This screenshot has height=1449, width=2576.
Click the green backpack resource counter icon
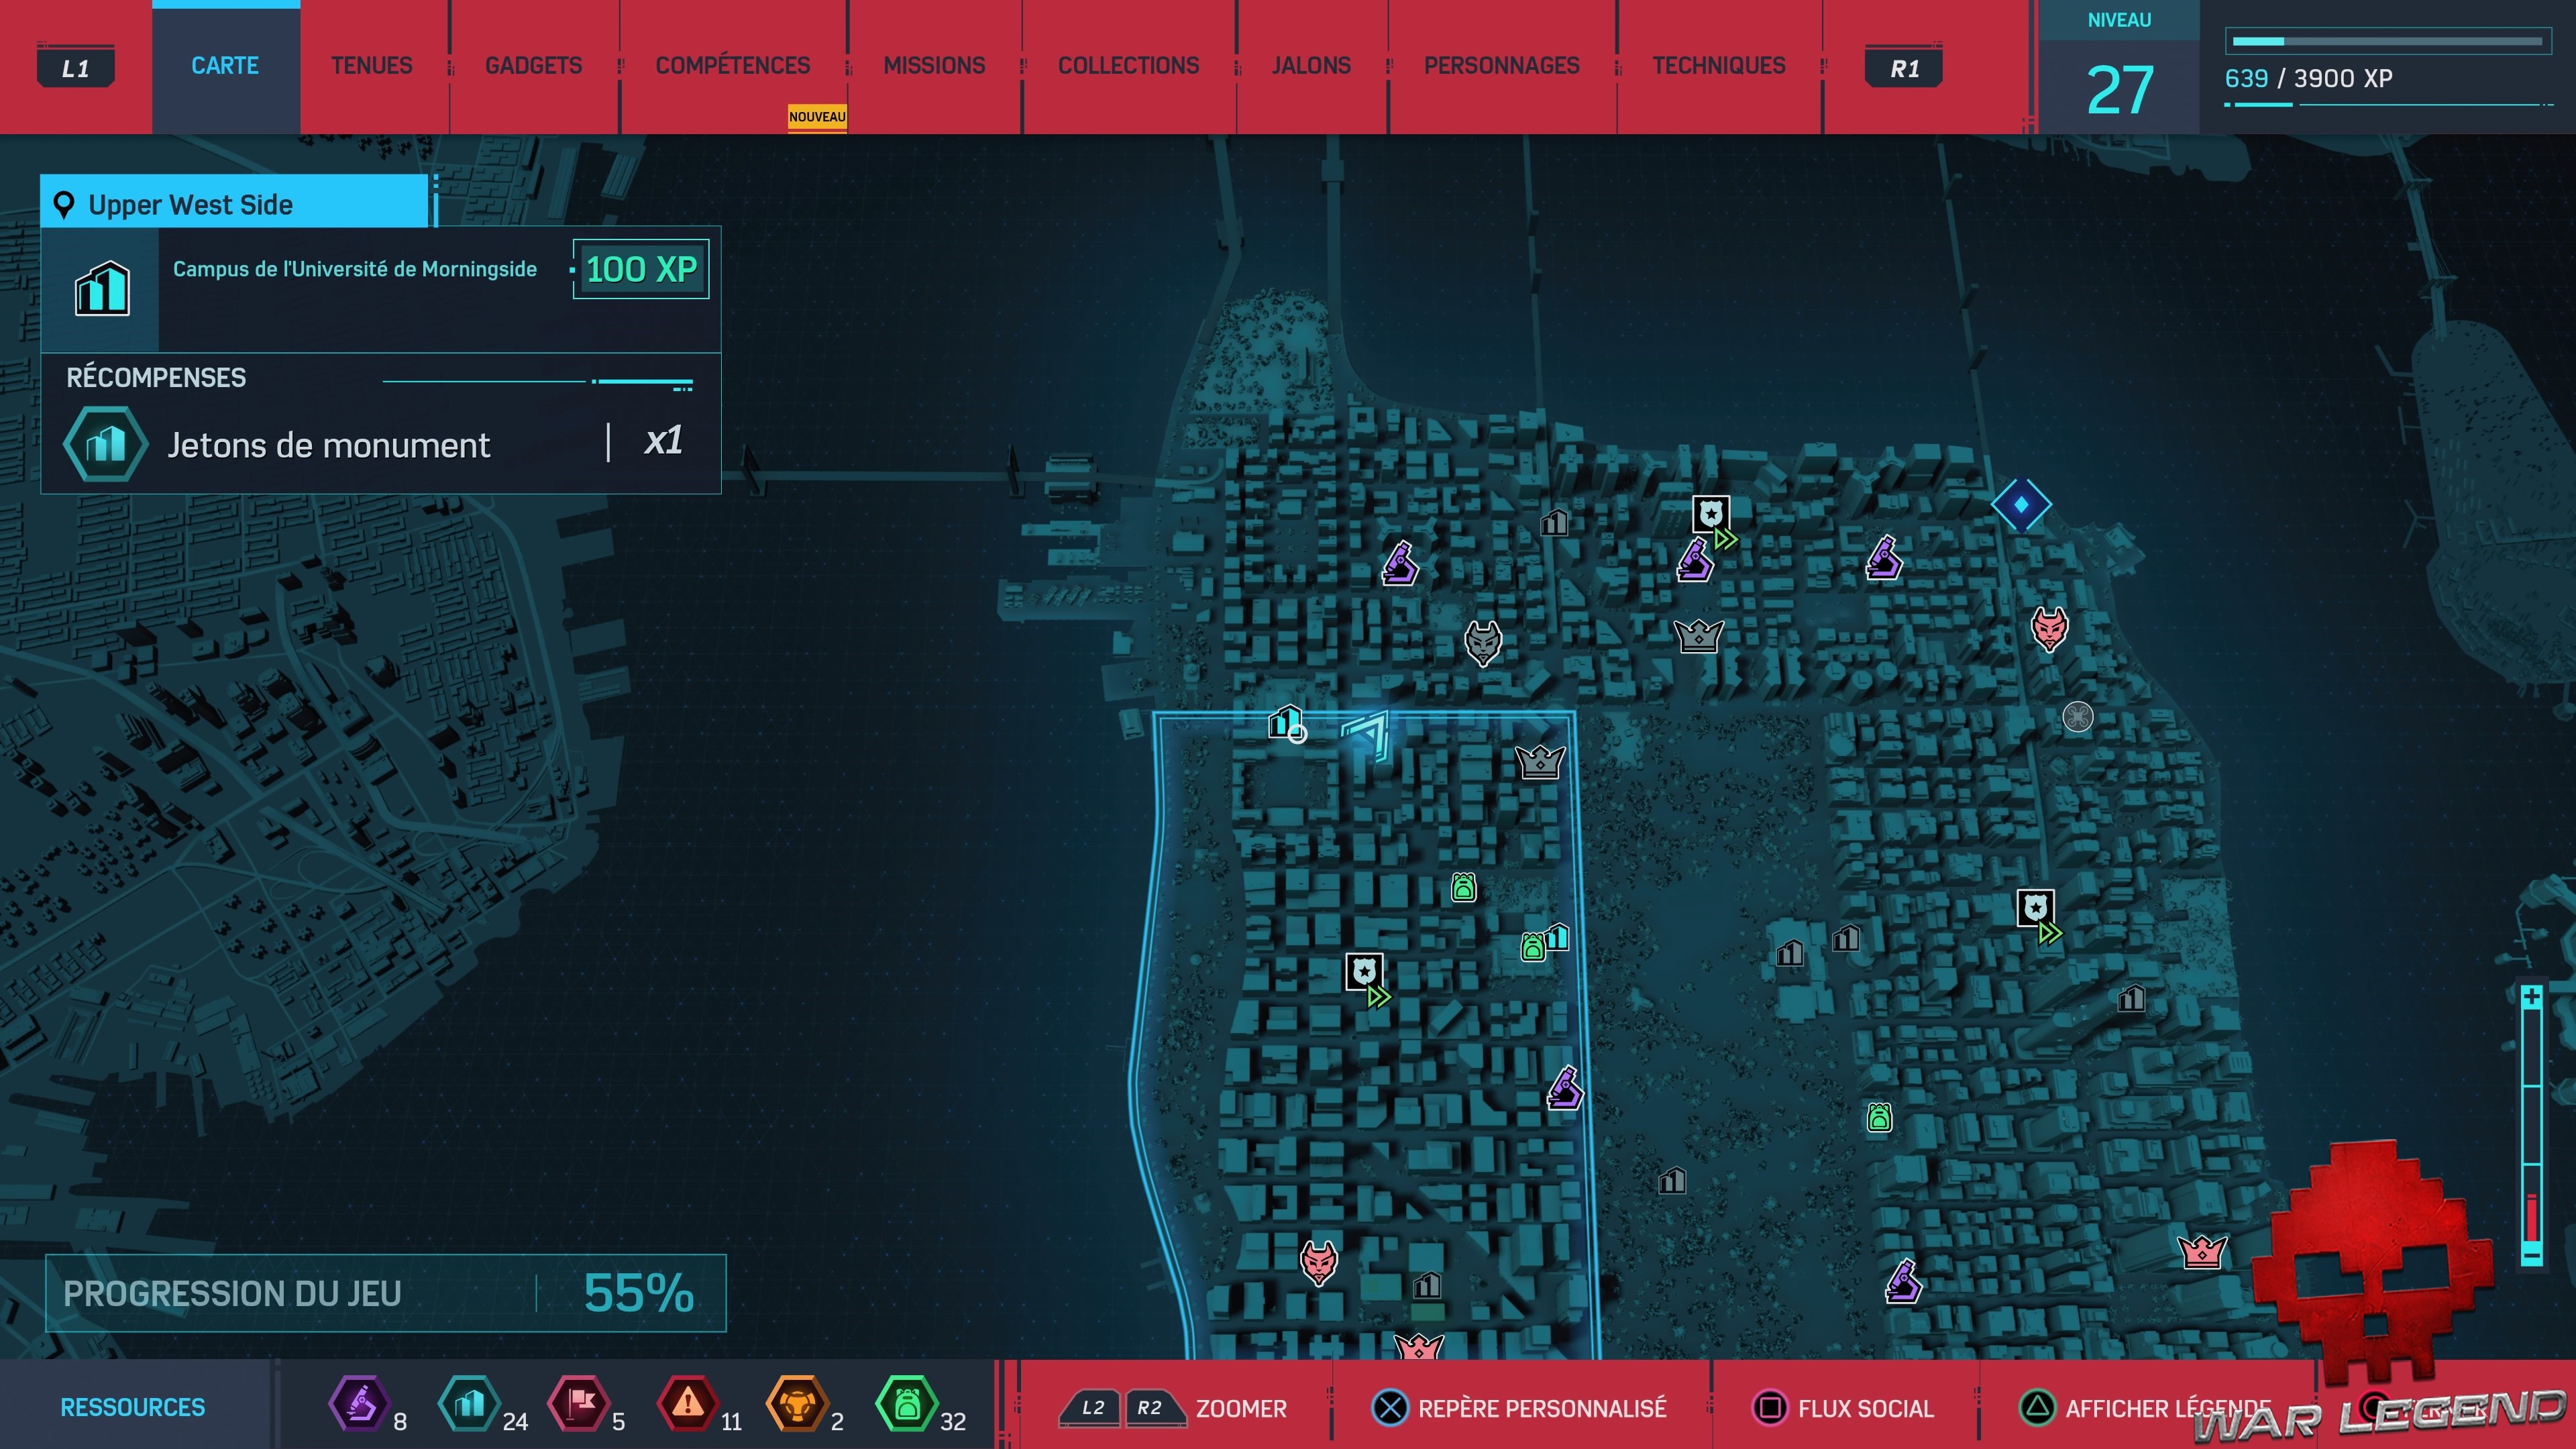[906, 1404]
